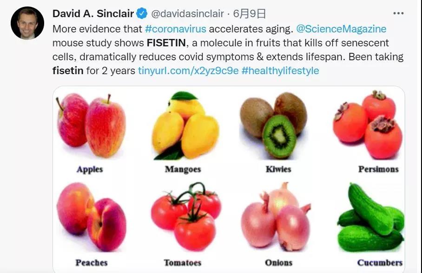Click the Mangoes caption label

tap(183, 169)
